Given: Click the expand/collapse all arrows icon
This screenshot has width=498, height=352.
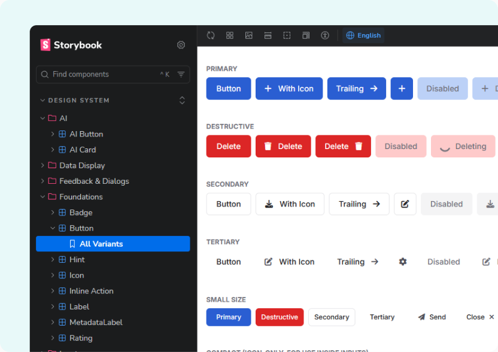Looking at the screenshot, I should [182, 101].
